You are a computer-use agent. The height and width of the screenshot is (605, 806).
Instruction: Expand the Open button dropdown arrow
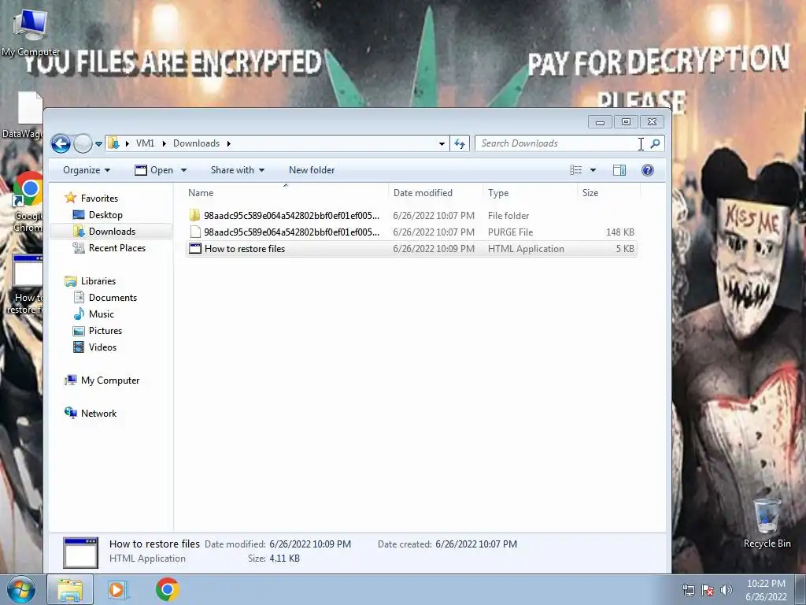[x=183, y=170]
